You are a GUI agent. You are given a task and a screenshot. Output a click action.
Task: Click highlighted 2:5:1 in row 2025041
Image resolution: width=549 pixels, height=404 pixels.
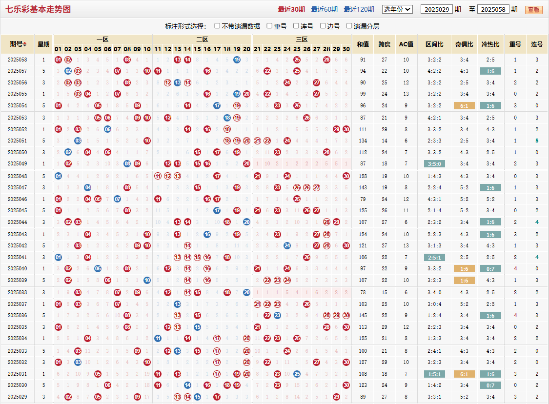pos(434,257)
